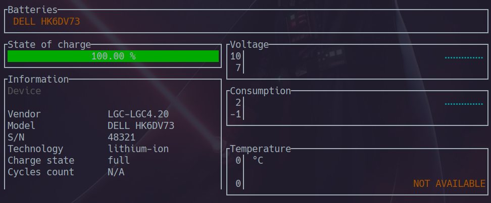Click the Consumption panel title
This screenshot has width=491, height=203.
click(260, 91)
